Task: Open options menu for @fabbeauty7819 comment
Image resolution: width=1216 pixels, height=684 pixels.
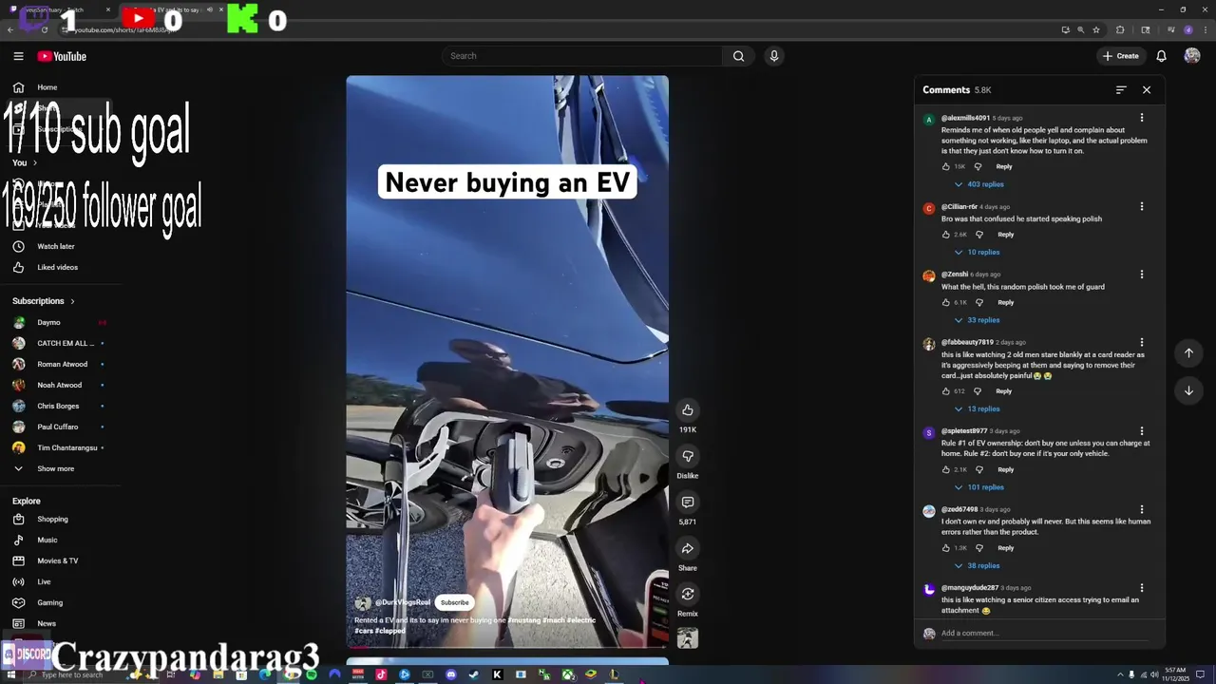Action: point(1142,342)
